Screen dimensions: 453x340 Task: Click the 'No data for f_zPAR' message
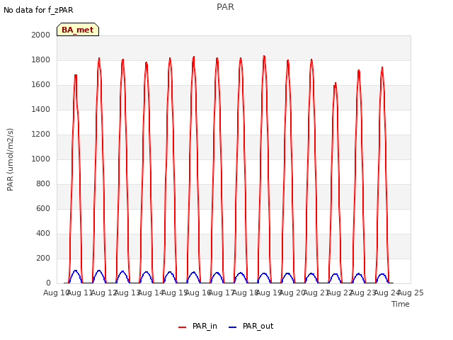[x=38, y=10]
